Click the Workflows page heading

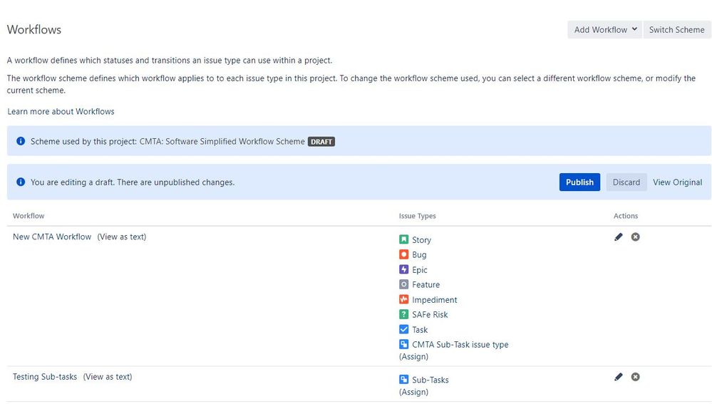click(x=34, y=29)
